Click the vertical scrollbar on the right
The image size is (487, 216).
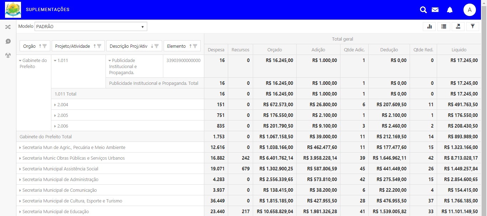484,107
